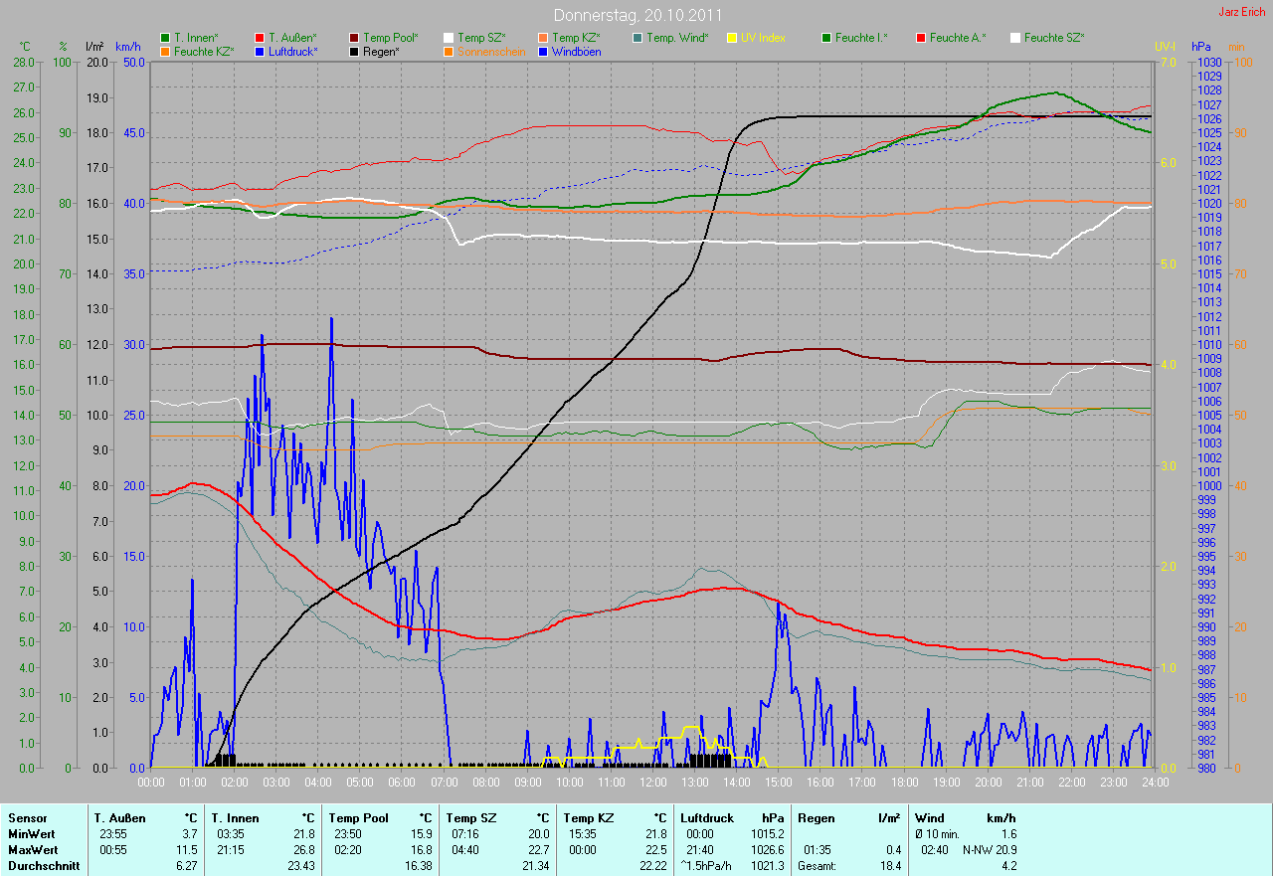This screenshot has height=876, width=1273.
Task: Click the red T. Außen legend square
Action: point(260,38)
